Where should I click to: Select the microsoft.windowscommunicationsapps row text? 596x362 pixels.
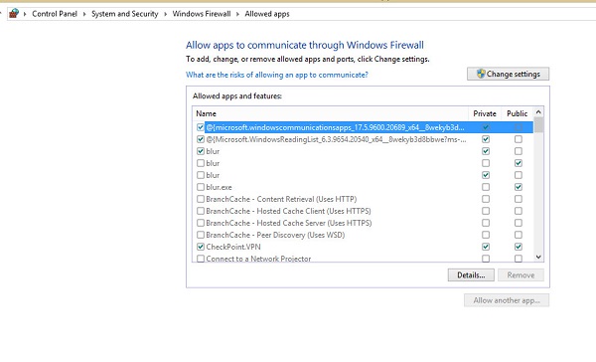coord(335,127)
